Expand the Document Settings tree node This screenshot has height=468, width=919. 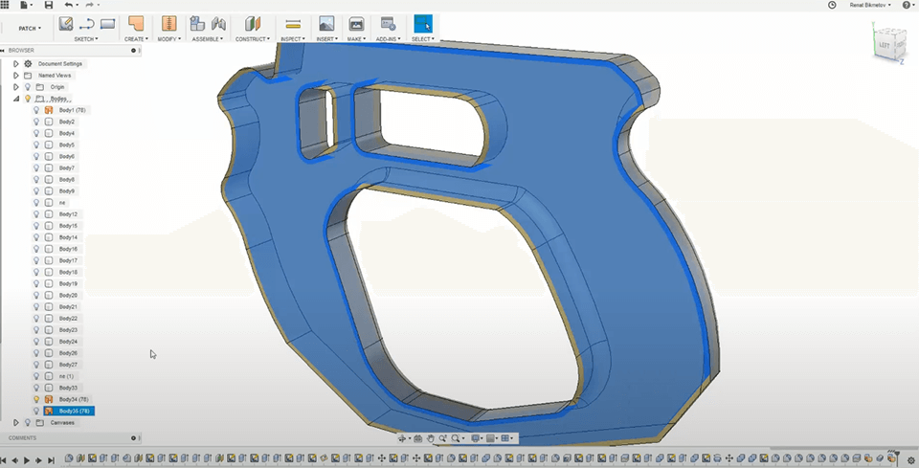coord(15,64)
